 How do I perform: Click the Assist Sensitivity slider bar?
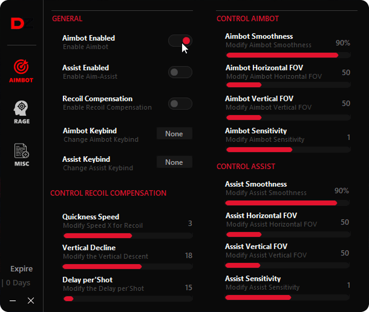pyautogui.click(x=287, y=297)
